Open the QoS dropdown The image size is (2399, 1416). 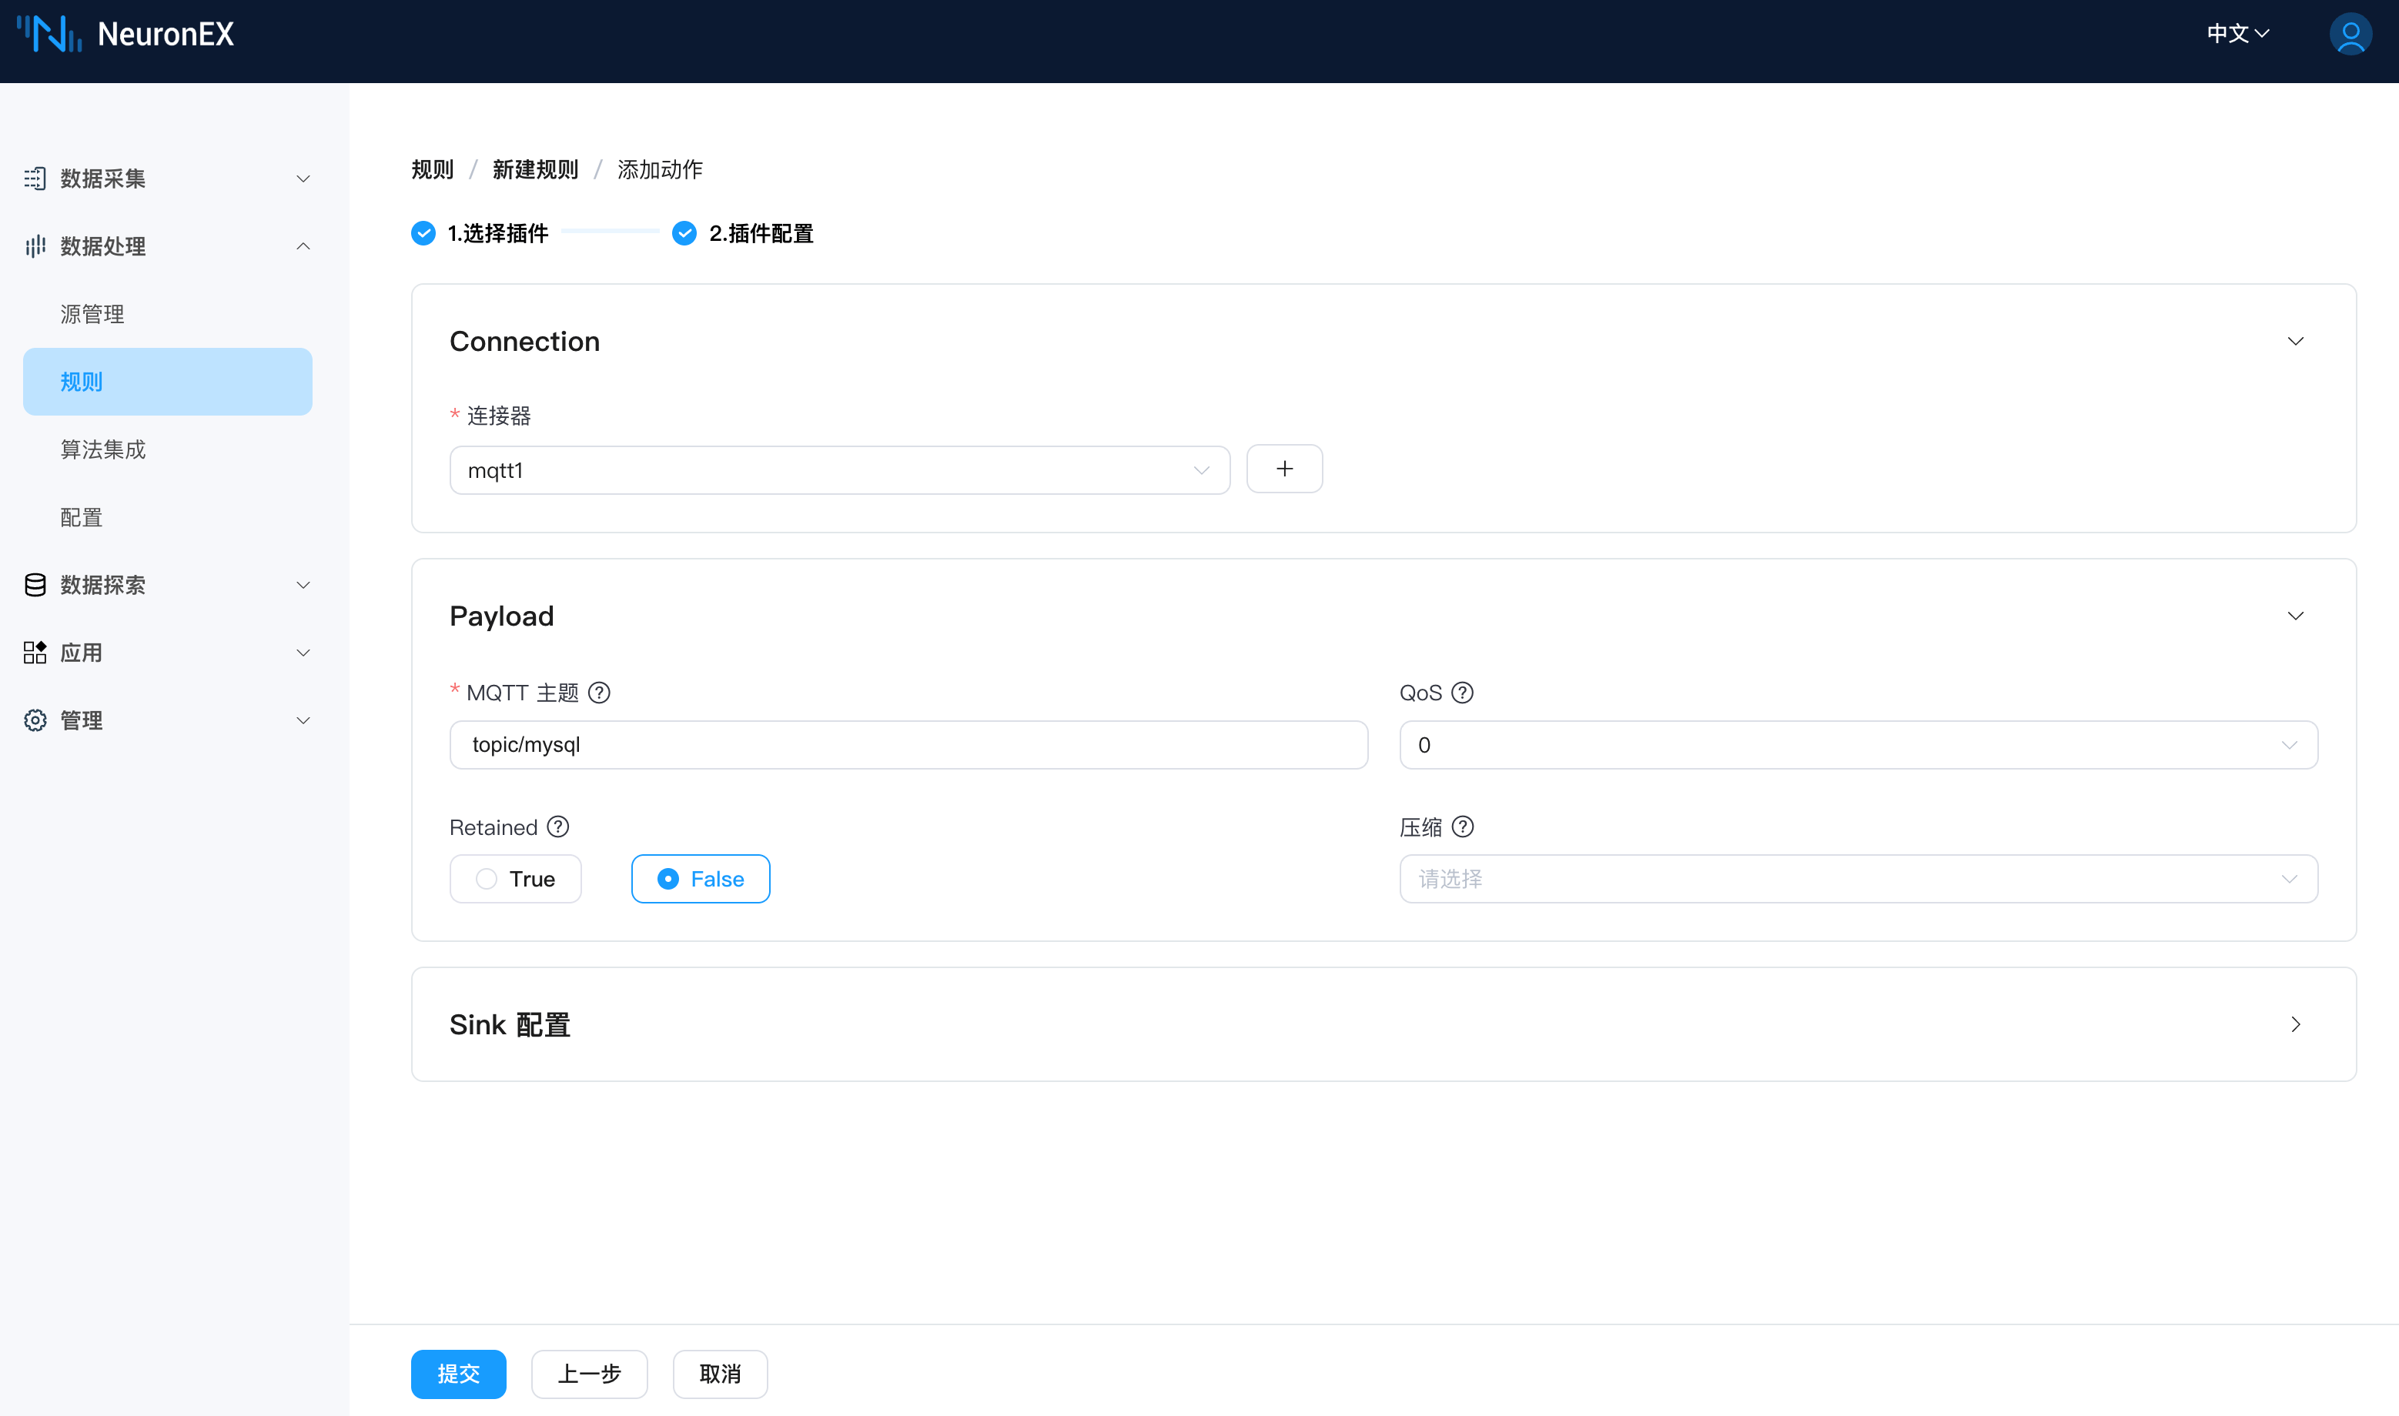pos(1858,745)
